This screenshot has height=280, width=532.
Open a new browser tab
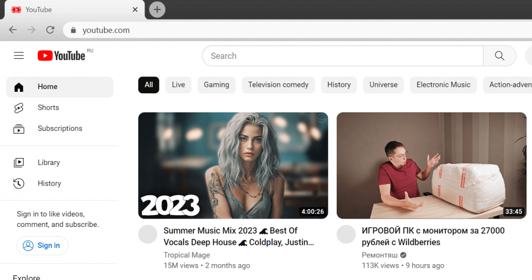click(x=157, y=10)
